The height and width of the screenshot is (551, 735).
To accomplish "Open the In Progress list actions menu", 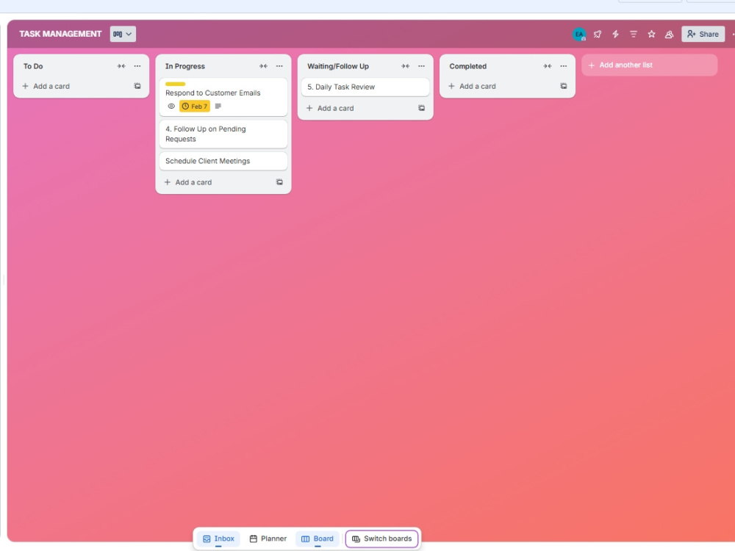I will click(279, 66).
